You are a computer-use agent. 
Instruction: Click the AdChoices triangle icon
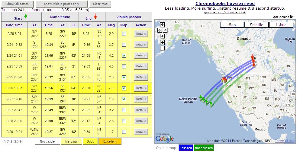click(292, 17)
